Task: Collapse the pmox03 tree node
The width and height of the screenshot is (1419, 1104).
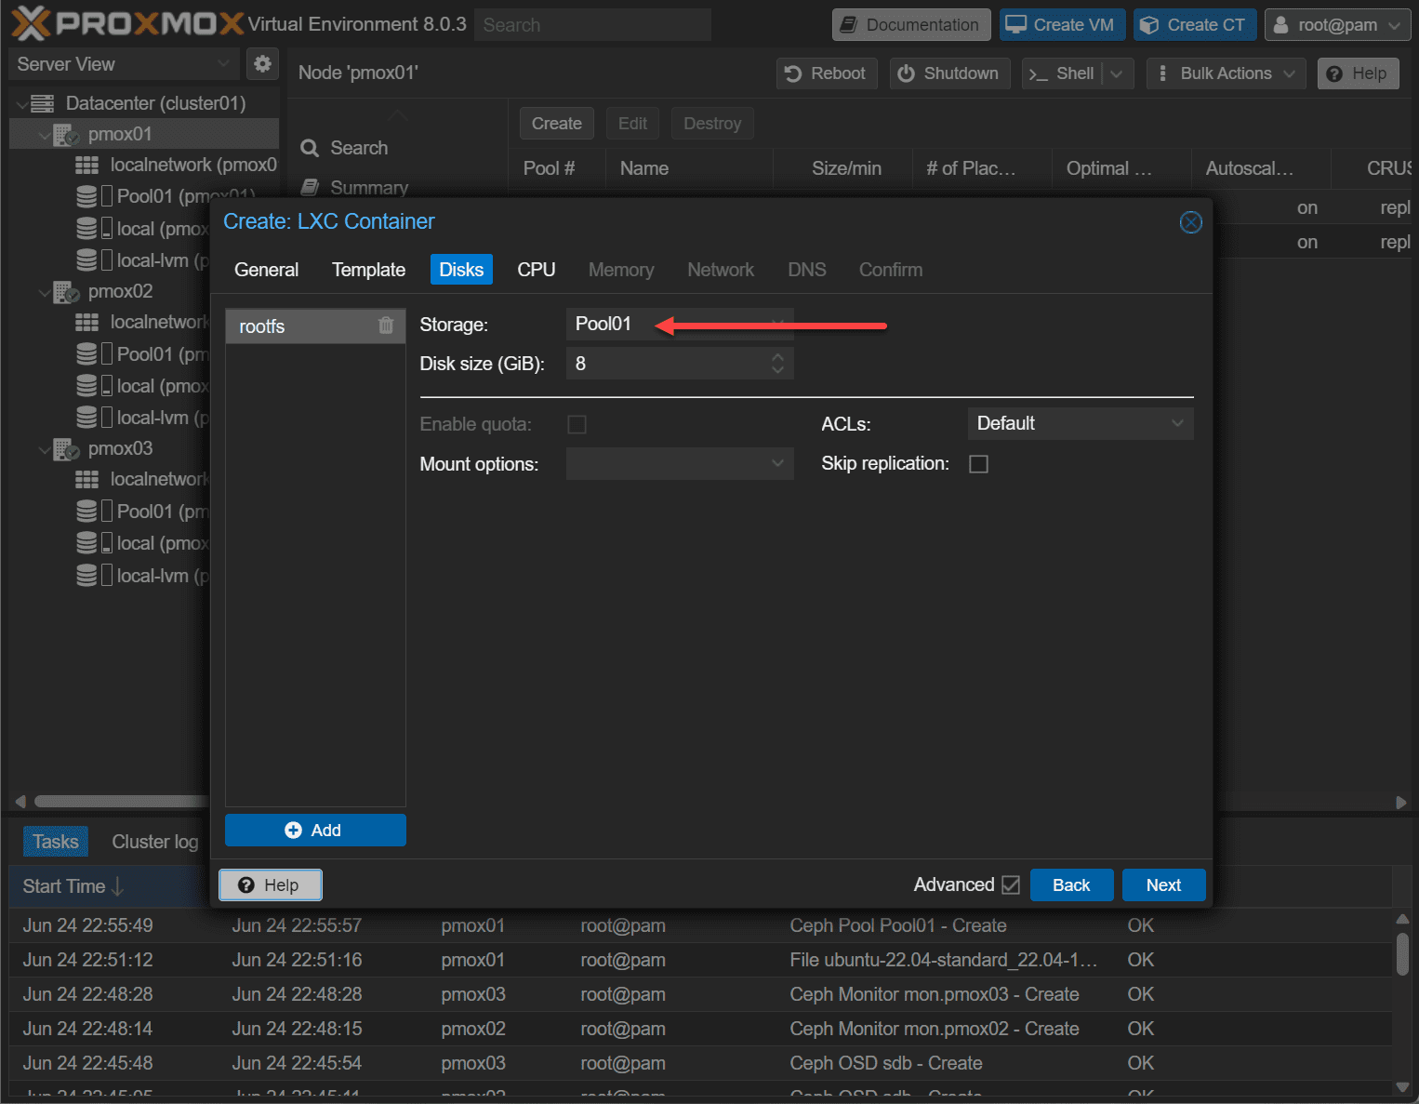Action: click(44, 450)
